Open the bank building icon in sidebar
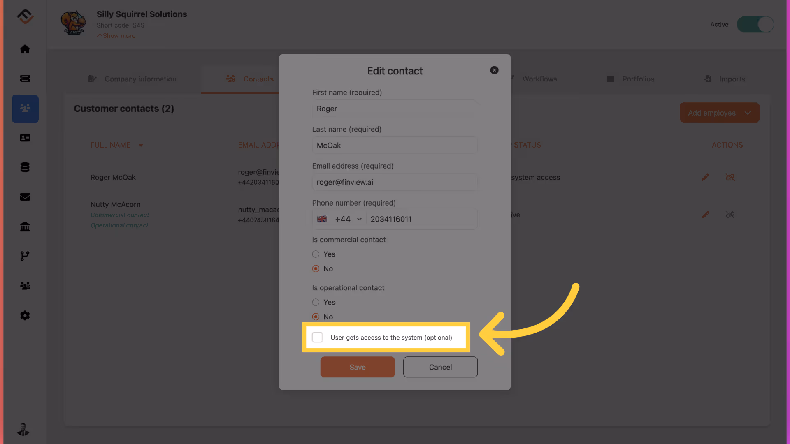 25,227
